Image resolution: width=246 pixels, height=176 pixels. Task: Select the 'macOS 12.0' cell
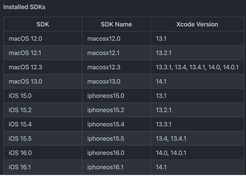click(x=43, y=38)
